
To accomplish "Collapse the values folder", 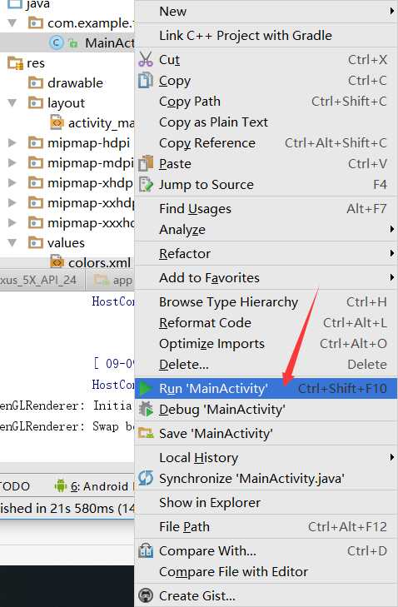I will click(12, 243).
